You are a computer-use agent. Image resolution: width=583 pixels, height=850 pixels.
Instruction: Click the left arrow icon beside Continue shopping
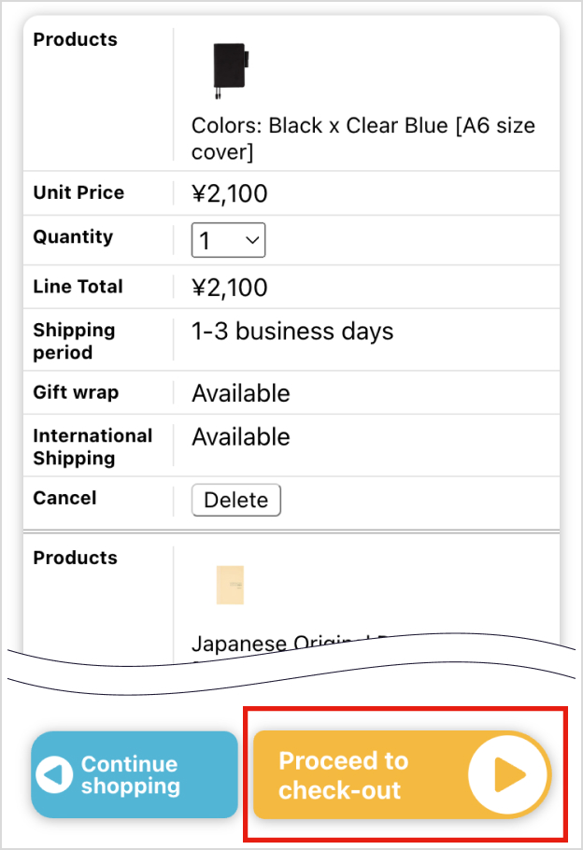54,774
